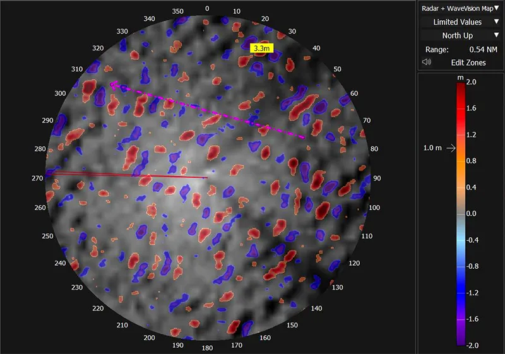
Task: Click the 0 degree bearing label
Action: [206, 8]
